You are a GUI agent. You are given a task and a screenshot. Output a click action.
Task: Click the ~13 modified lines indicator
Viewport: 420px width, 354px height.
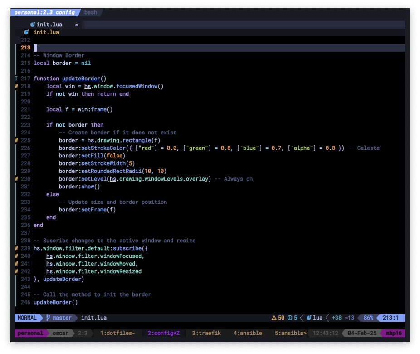349,318
